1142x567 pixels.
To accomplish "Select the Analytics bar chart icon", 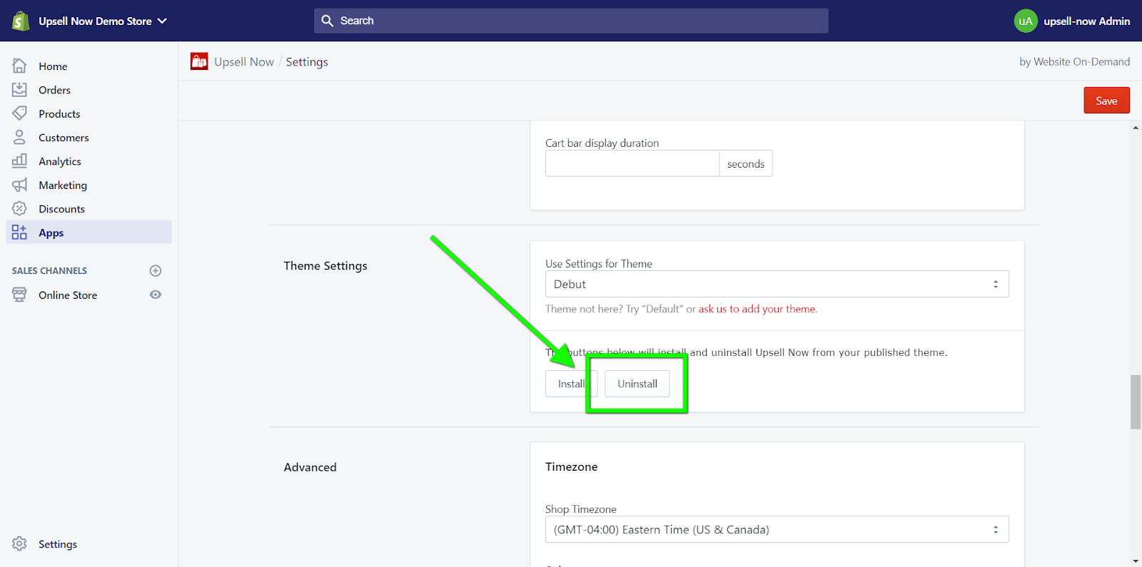I will (19, 160).
